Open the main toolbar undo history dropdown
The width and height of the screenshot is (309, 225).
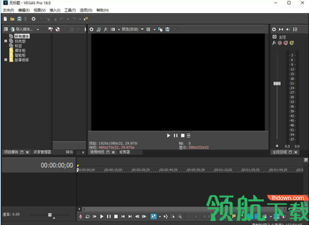pyautogui.click(x=68, y=19)
